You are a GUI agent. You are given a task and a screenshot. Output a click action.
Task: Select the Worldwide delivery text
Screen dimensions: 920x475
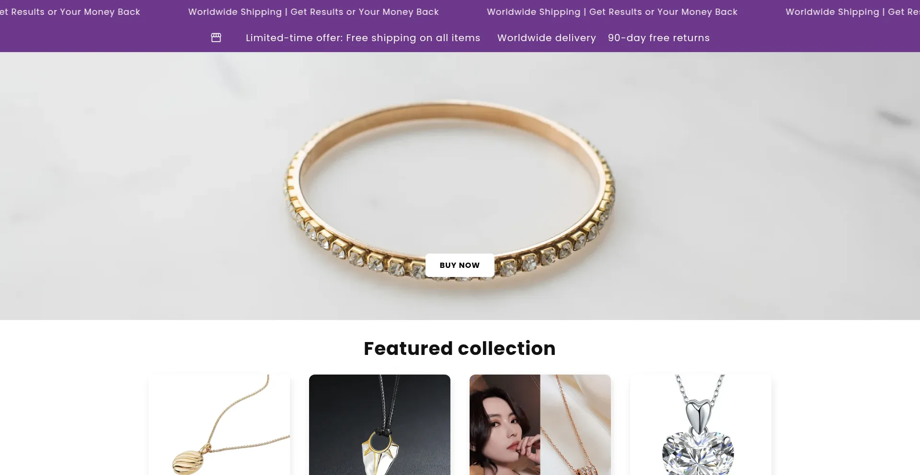(x=546, y=38)
